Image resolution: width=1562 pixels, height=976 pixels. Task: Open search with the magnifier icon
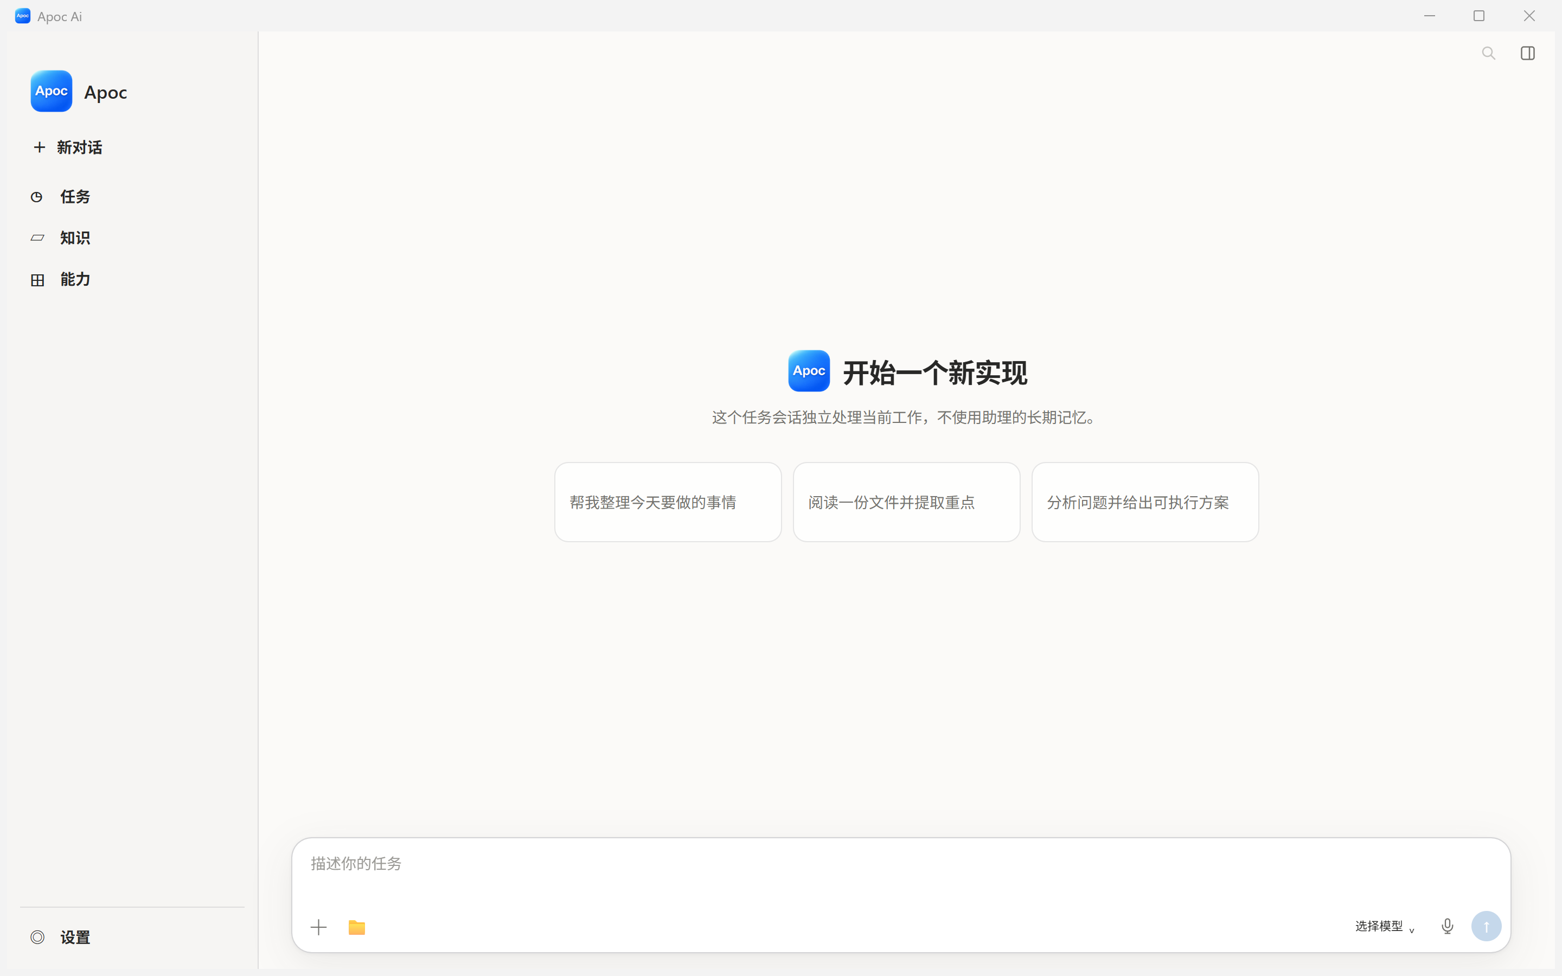point(1488,53)
